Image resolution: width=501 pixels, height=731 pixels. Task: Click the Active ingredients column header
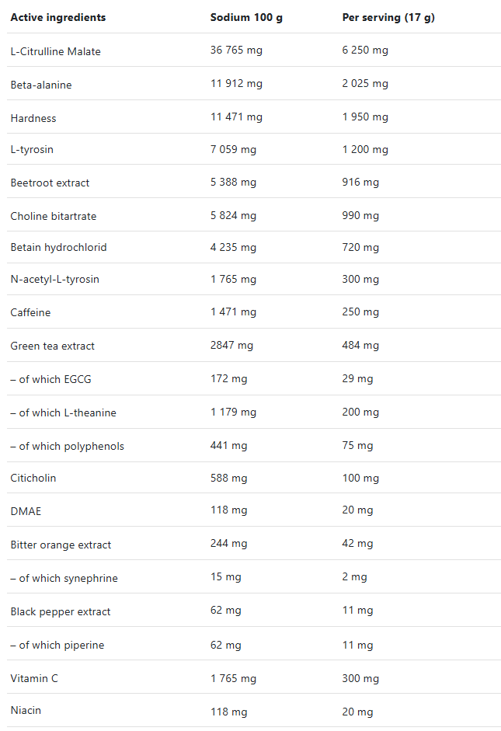tap(57, 17)
